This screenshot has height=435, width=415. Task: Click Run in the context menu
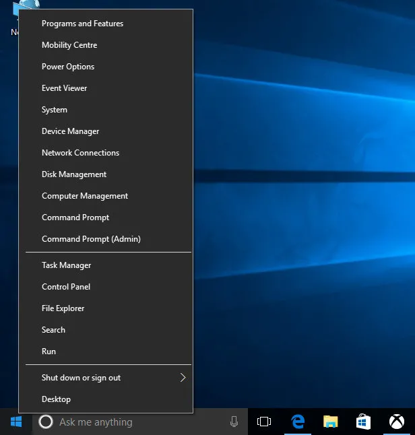click(x=49, y=352)
